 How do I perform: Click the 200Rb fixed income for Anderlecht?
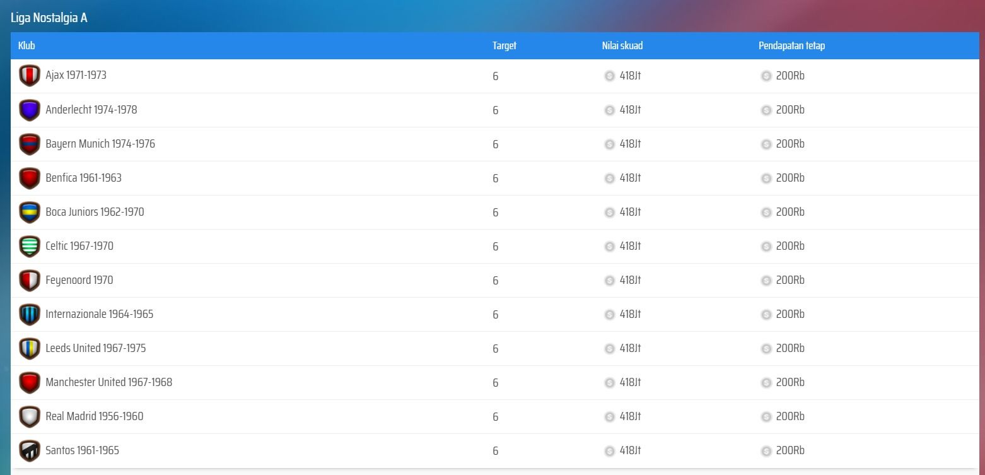click(790, 109)
